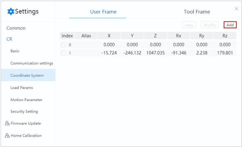Click the Firmware Update user-lock icon
This screenshot has width=242, height=147.
[7, 123]
